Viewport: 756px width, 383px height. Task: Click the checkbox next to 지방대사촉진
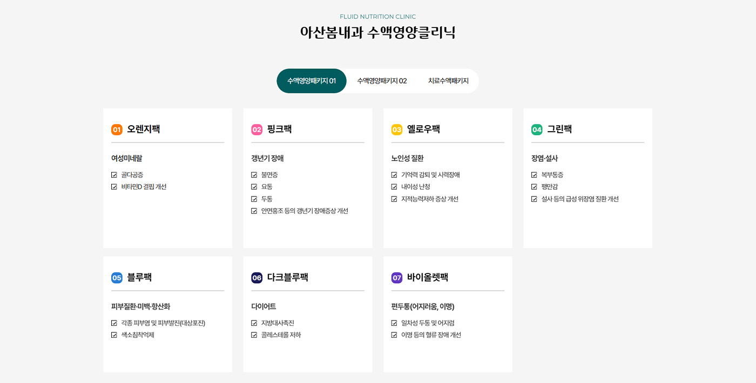tap(254, 323)
